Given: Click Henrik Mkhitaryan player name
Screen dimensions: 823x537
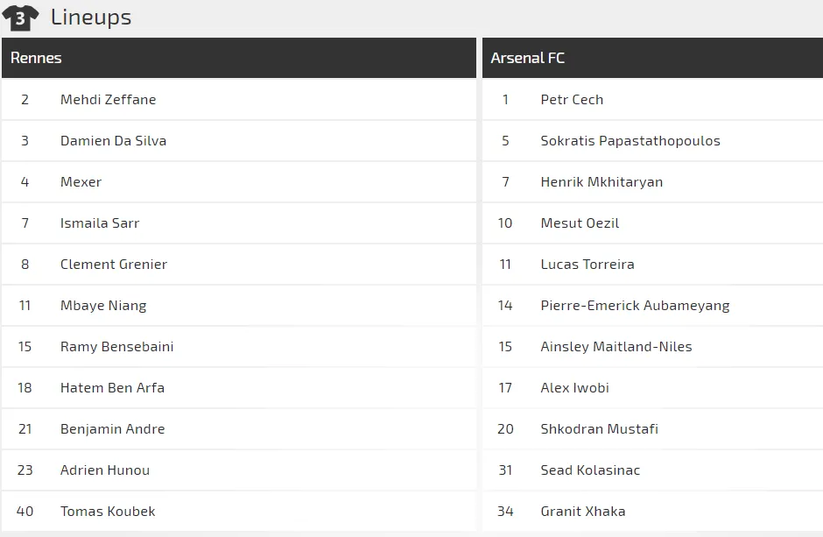Looking at the screenshot, I should coord(601,182).
